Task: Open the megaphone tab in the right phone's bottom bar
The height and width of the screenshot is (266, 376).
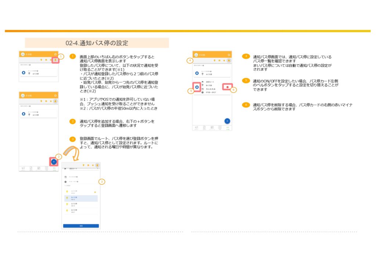Action: pyautogui.click(x=196, y=128)
